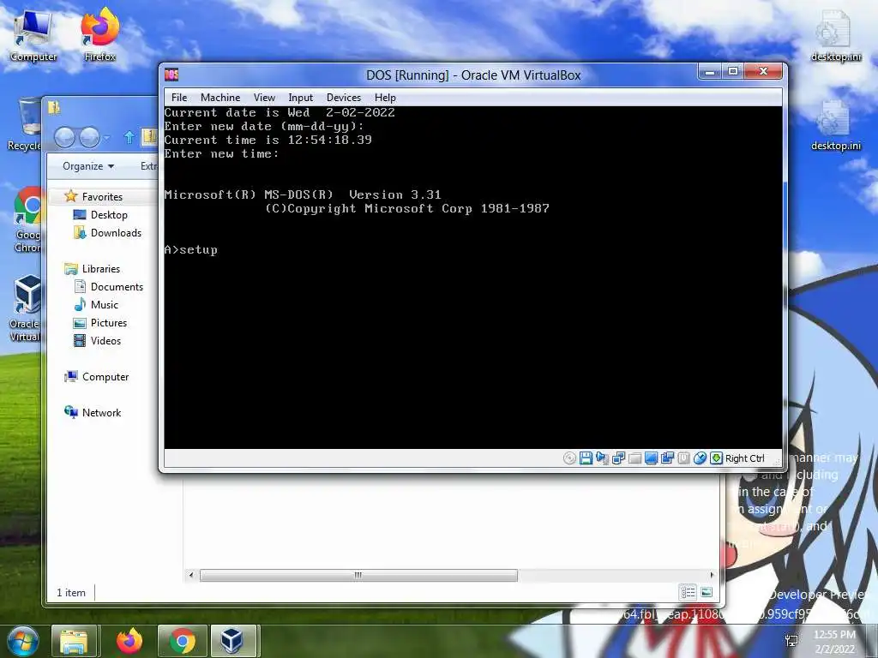Open the Organize dropdown in Explorer
878x658 pixels.
tap(88, 166)
